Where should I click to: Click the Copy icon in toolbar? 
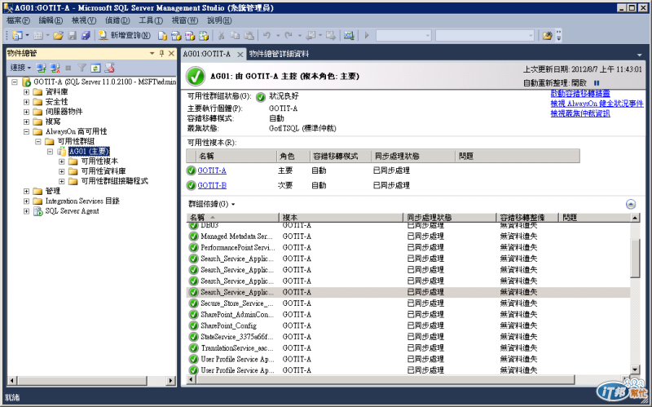click(x=235, y=36)
